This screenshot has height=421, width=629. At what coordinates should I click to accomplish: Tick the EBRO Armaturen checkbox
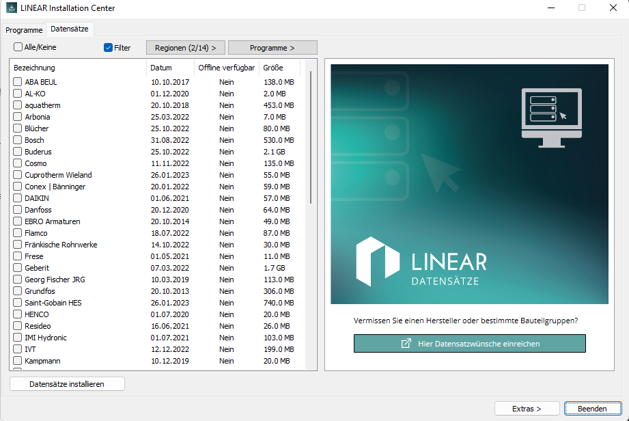[x=18, y=221]
